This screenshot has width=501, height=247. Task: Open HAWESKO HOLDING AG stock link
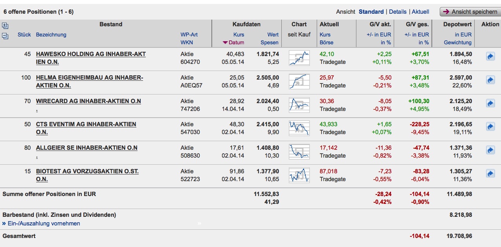click(91, 54)
